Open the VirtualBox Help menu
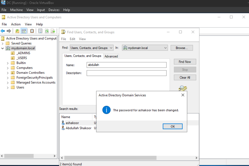 pyautogui.click(x=66, y=10)
